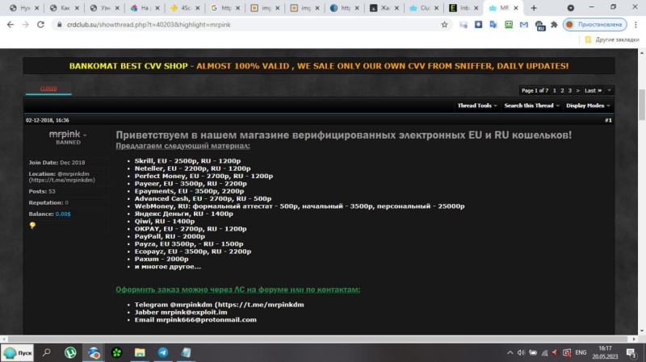Image resolution: width=646 pixels, height=362 pixels.
Task: Click the 0.00$ balance value
Action: pos(63,214)
